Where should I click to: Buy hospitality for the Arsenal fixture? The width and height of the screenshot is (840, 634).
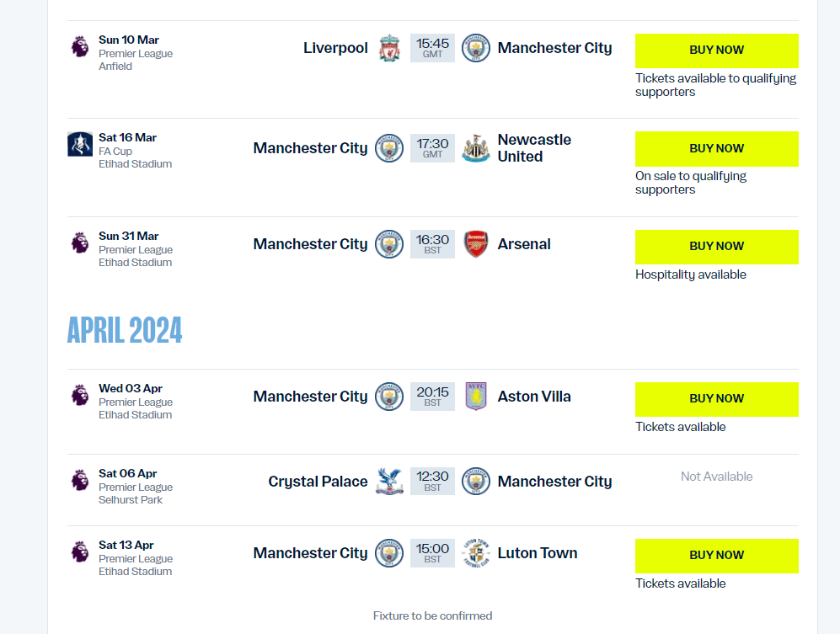[x=716, y=247]
